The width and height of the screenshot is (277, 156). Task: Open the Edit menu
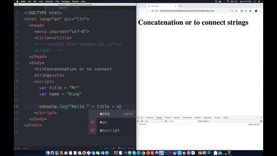click(x=35, y=1)
